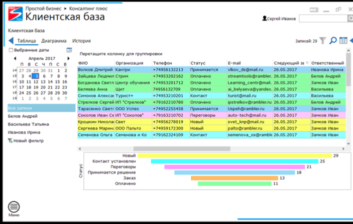Click the back arrow beside Таблица tab
The width and height of the screenshot is (353, 224).
tap(11, 40)
